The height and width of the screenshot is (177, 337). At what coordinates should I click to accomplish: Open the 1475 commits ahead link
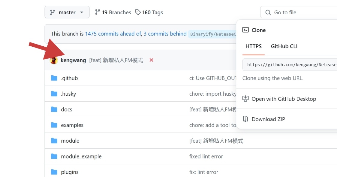click(x=113, y=34)
